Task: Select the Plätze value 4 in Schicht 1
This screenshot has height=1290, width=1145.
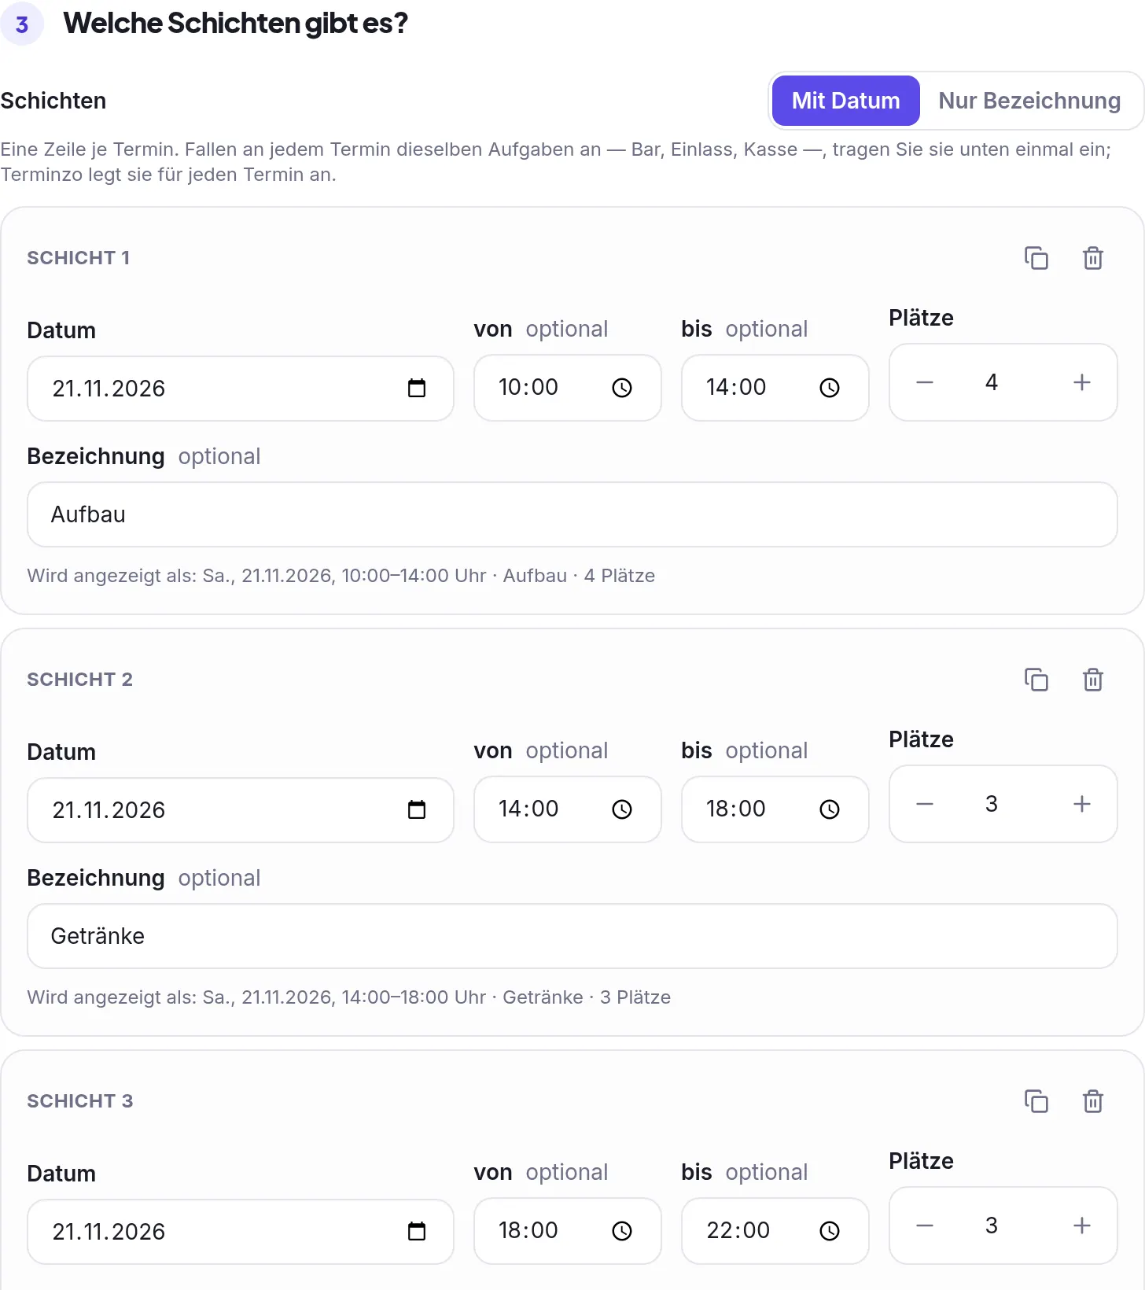Action: click(992, 382)
